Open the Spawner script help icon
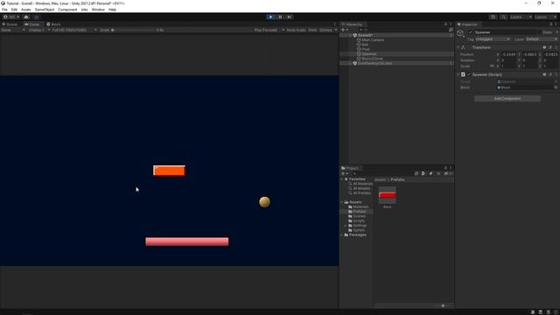560x315 pixels. [544, 74]
